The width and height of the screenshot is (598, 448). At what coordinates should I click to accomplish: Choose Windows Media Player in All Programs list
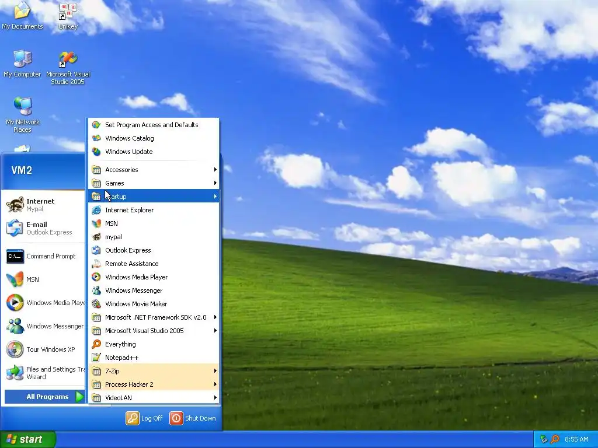coord(154,277)
